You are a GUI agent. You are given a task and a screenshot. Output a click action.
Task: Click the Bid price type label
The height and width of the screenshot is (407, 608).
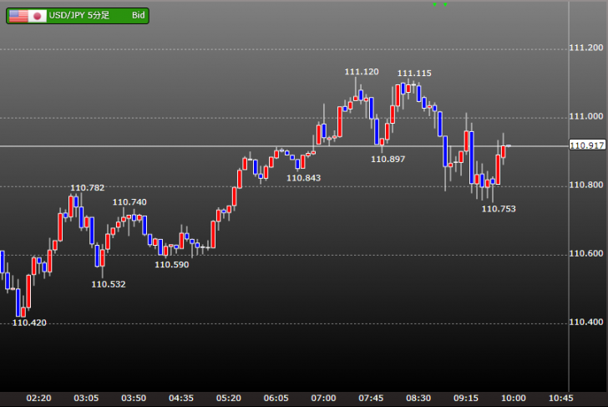[x=139, y=16]
